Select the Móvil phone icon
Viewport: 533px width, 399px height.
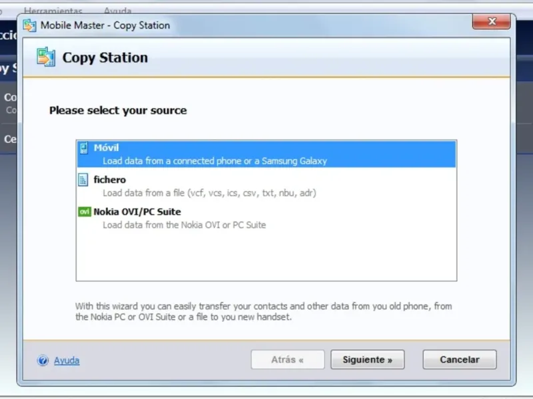click(x=84, y=148)
